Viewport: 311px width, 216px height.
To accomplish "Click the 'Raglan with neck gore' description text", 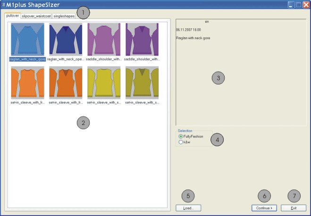I will [193, 37].
